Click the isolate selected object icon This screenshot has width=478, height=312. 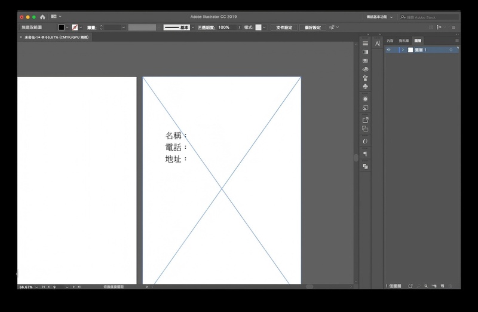(x=431, y=27)
